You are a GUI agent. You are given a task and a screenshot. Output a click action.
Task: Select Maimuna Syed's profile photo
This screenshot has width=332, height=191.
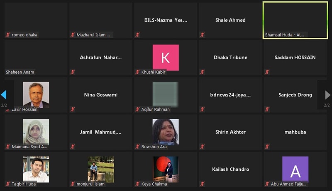(x=36, y=132)
